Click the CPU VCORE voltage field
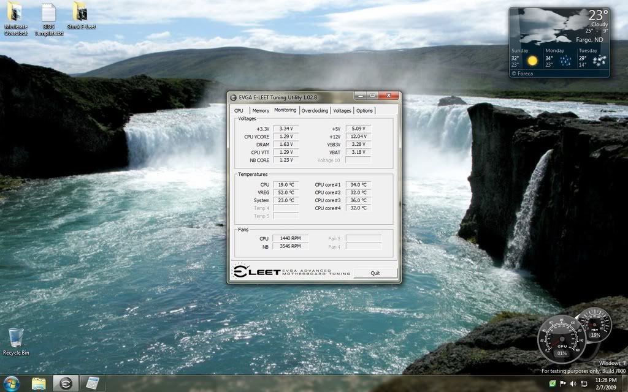This screenshot has height=392, width=628. pyautogui.click(x=286, y=137)
